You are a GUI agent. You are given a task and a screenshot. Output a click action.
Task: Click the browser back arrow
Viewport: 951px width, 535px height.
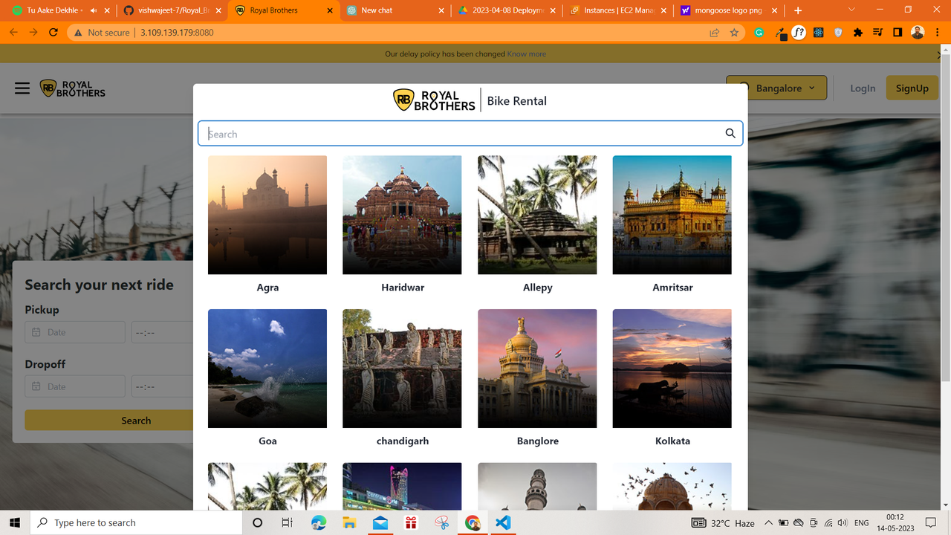click(x=13, y=33)
